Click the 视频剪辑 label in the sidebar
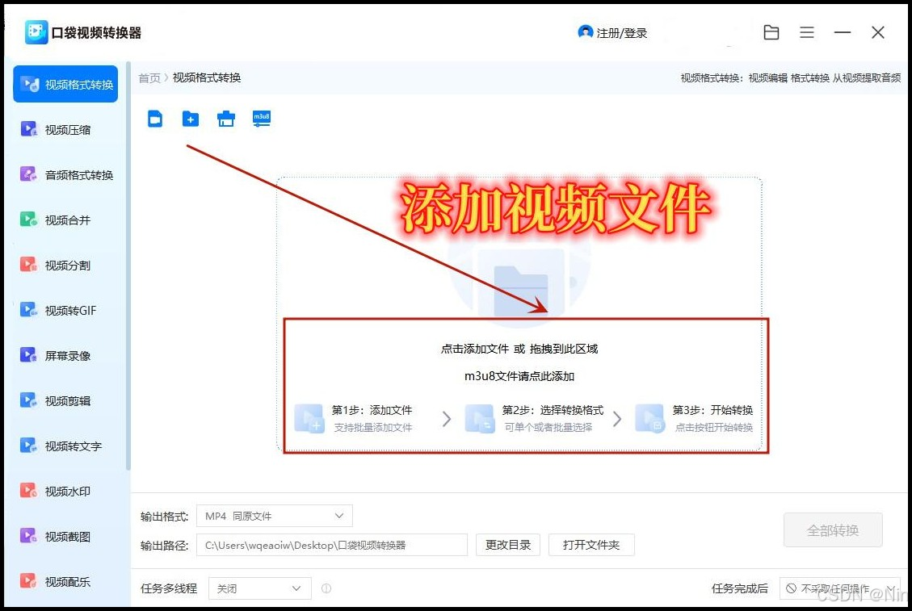The image size is (912, 611). coord(68,401)
